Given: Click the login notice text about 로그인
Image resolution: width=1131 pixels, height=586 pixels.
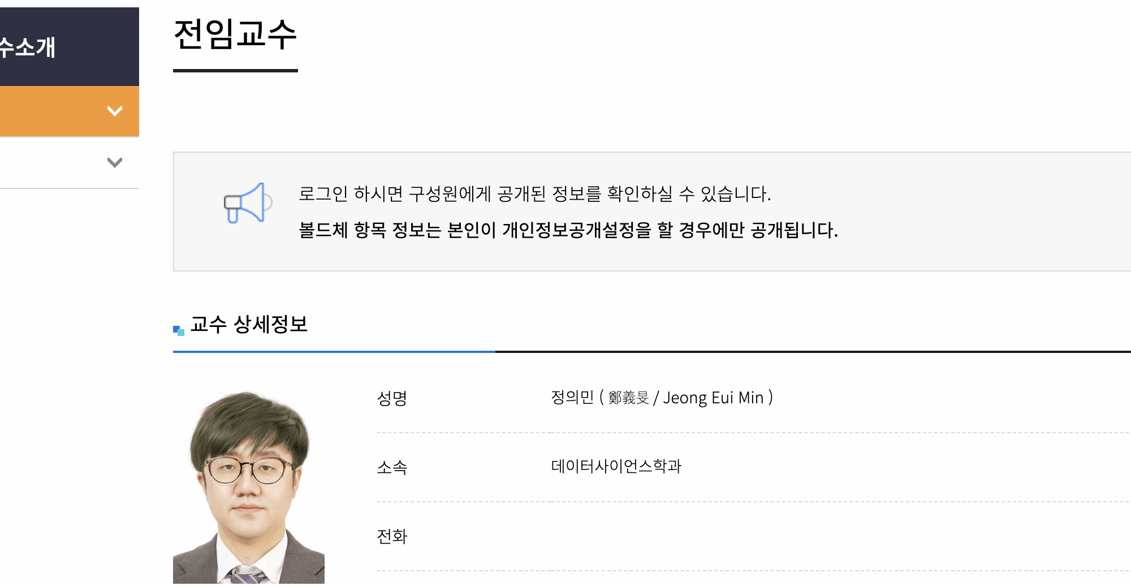Looking at the screenshot, I should click(x=534, y=194).
